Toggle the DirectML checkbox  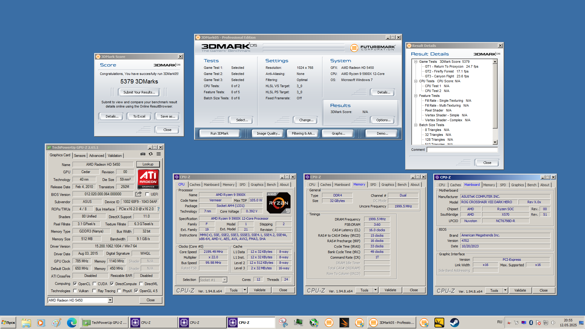tap(141, 284)
